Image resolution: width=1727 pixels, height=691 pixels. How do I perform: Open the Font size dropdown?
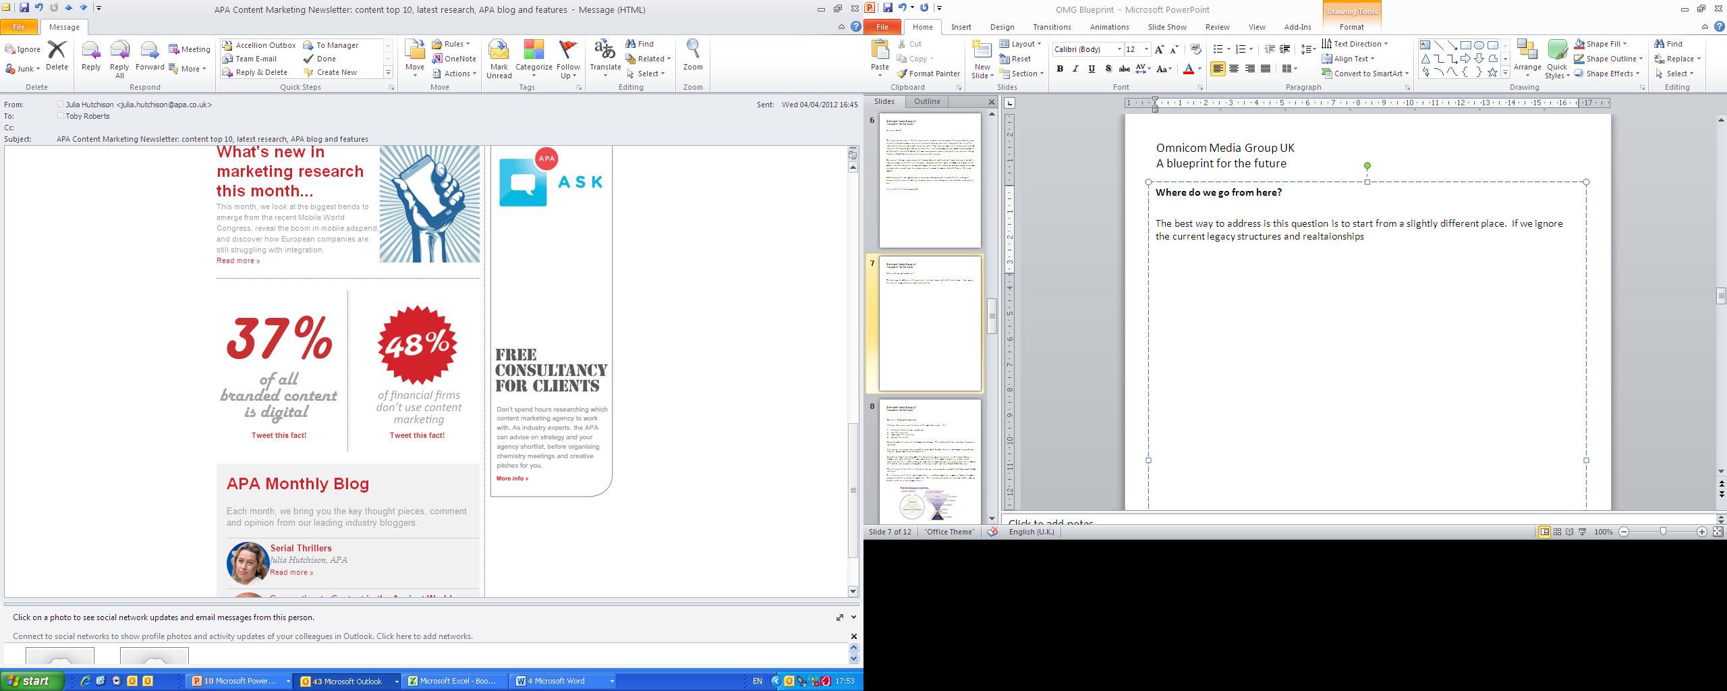coord(1145,49)
